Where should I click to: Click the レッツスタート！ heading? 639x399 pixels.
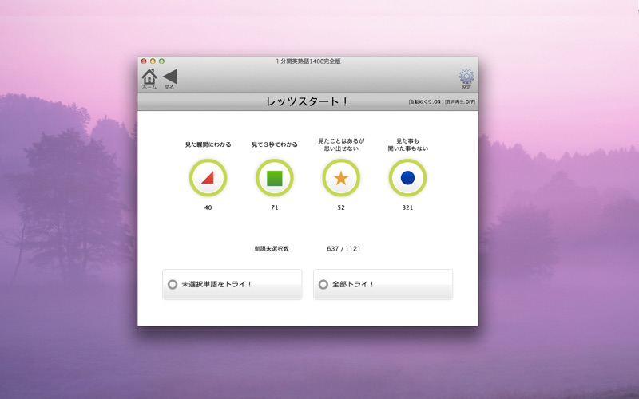(308, 101)
